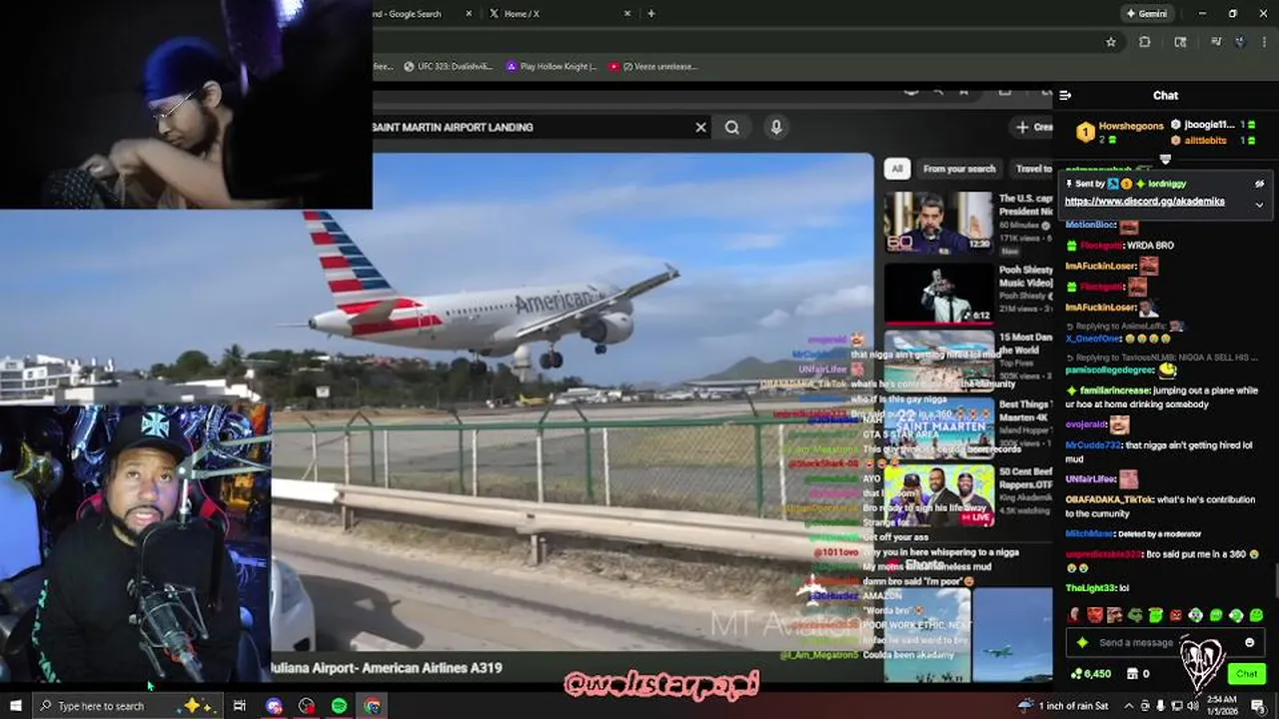Click the Gemini button in Chrome
This screenshot has width=1279, height=719.
pyautogui.click(x=1147, y=14)
